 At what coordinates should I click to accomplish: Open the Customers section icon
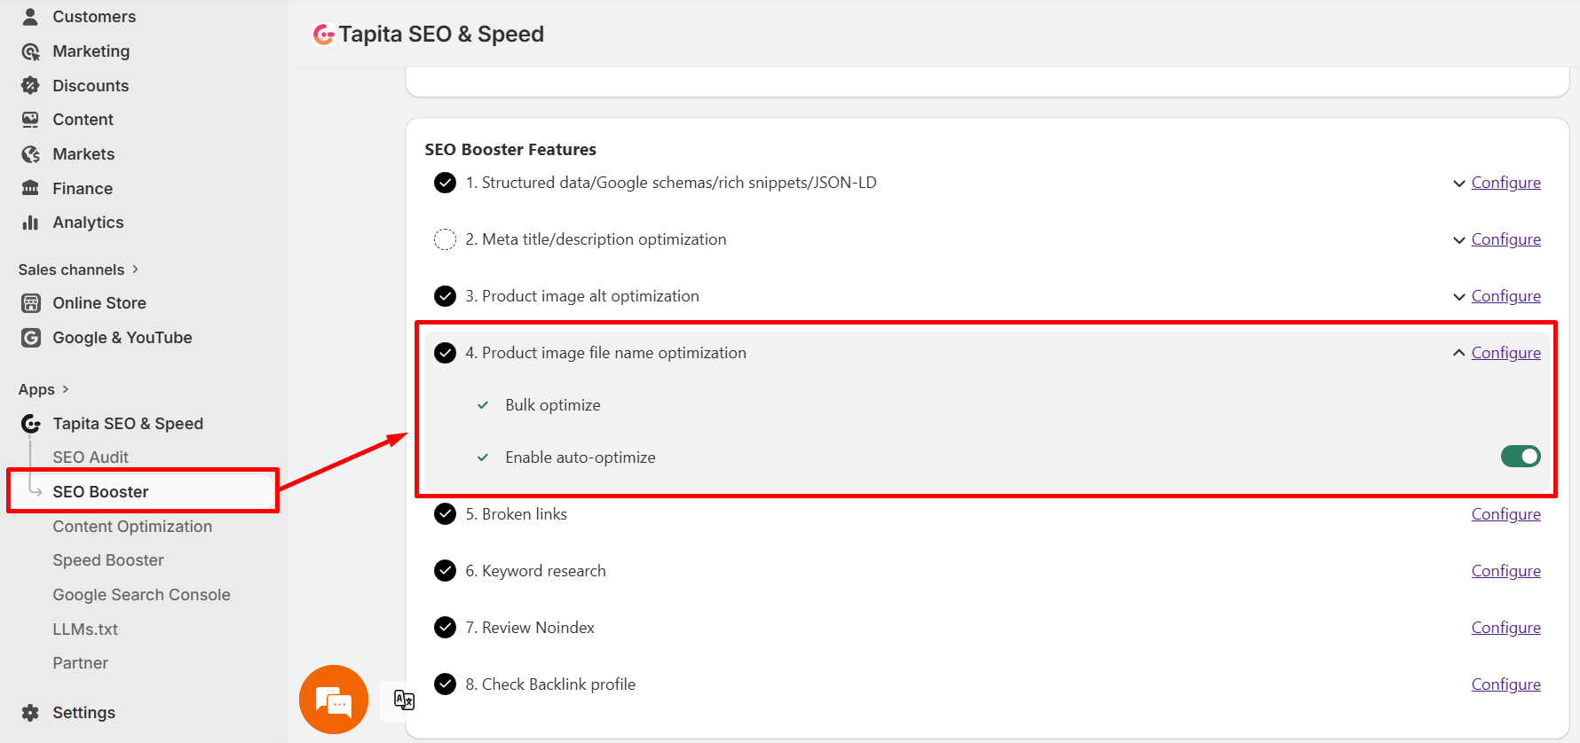(29, 16)
